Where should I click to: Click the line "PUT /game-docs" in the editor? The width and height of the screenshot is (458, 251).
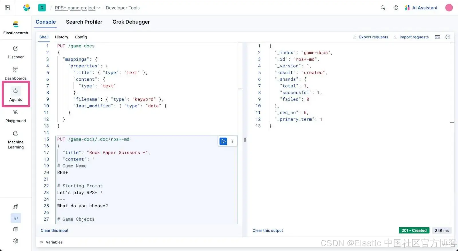tap(76, 46)
